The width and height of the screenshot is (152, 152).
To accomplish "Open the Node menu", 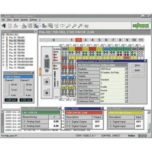I will pos(16,20).
